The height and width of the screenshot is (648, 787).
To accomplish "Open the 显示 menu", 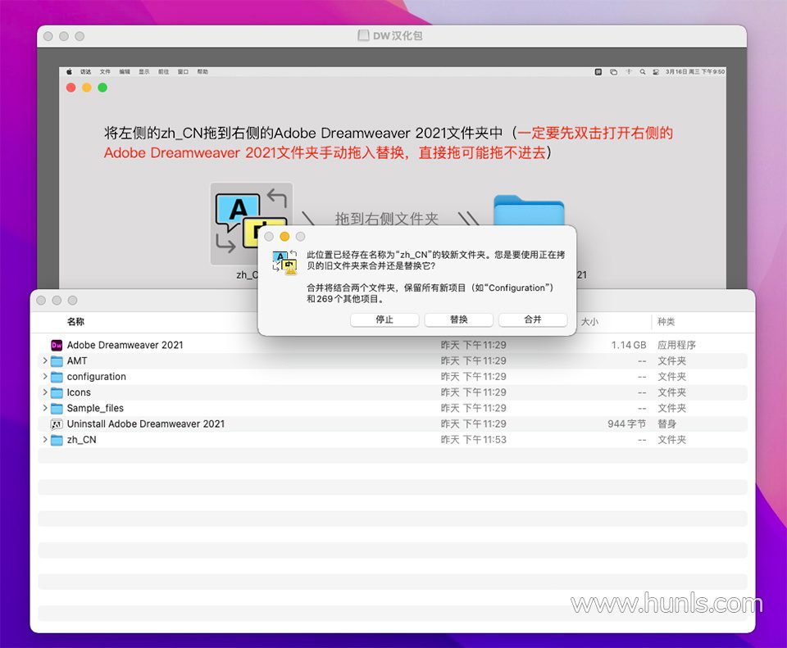I will (144, 72).
